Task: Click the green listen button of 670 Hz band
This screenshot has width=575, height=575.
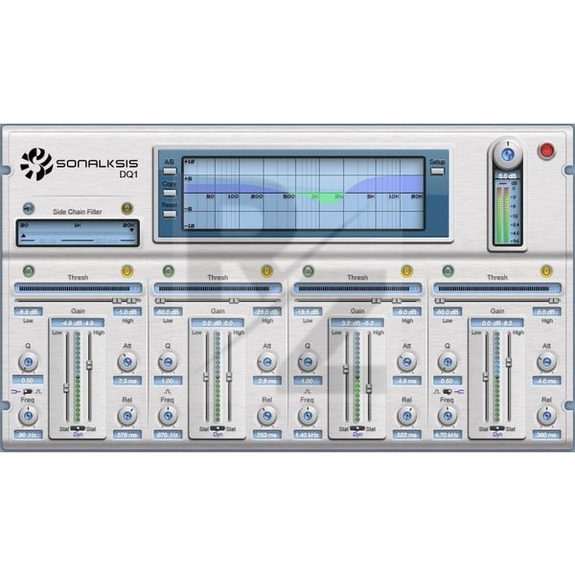Action: [x=169, y=271]
